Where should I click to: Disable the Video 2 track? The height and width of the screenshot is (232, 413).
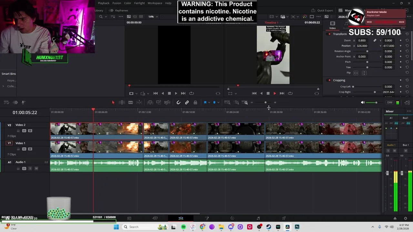coord(30,131)
